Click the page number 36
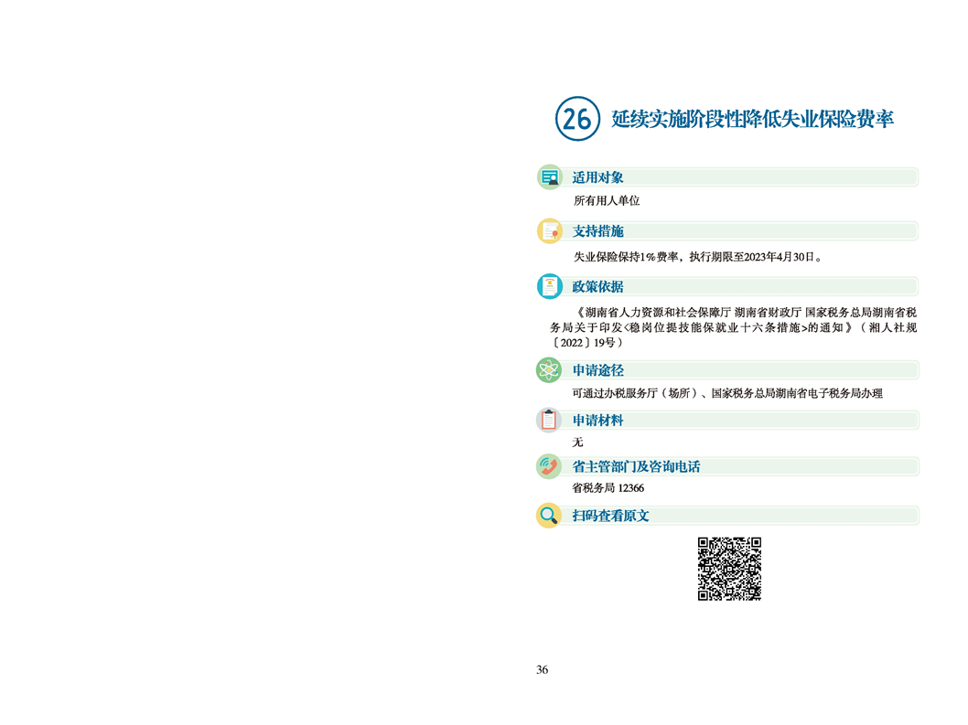Screen dimensions: 968x725 542,669
